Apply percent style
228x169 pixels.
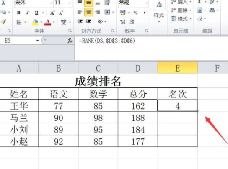point(135,13)
